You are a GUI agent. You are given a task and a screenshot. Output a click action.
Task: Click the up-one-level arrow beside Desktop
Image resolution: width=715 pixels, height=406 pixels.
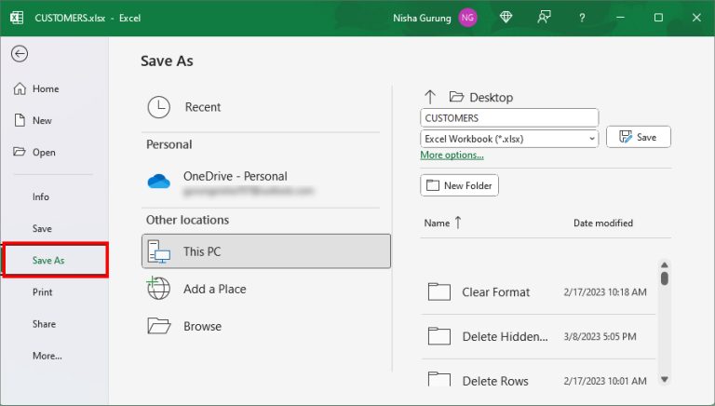[x=430, y=97]
